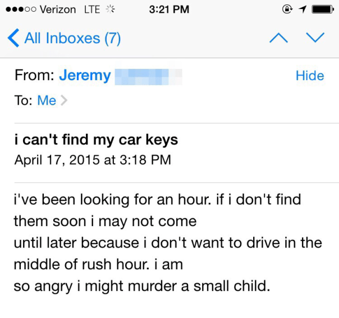Tap the blurred sender last name

[x=148, y=76]
